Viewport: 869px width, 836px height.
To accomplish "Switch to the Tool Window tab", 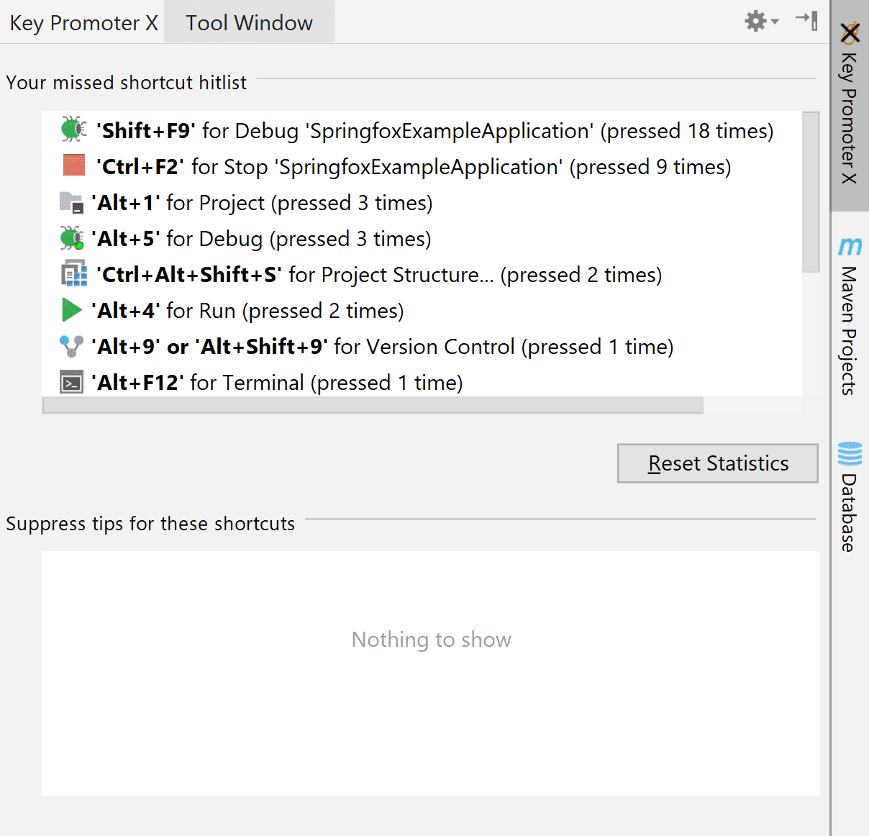I will click(249, 22).
